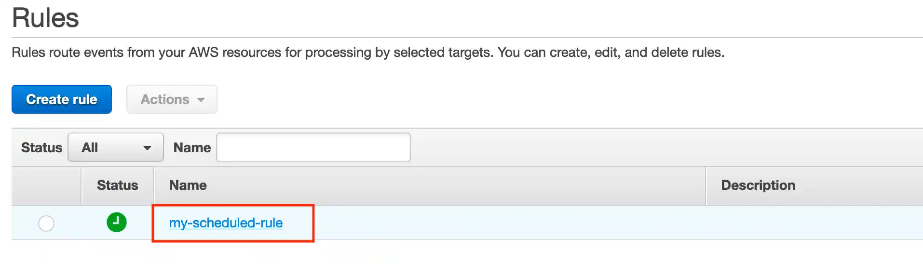Open the my-scheduled-rule link
The height and width of the screenshot is (264, 923).
coord(226,223)
